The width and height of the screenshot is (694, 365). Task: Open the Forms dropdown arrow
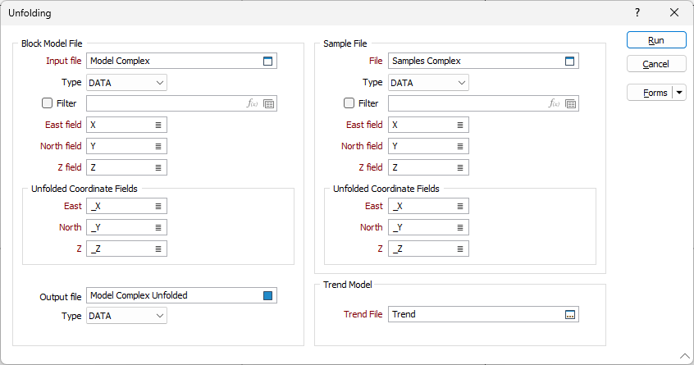click(x=679, y=93)
